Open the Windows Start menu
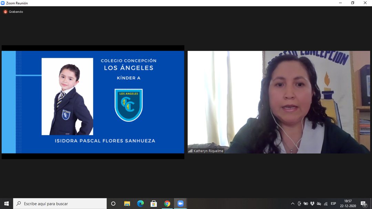Image resolution: width=372 pixels, height=209 pixels. 6,203
